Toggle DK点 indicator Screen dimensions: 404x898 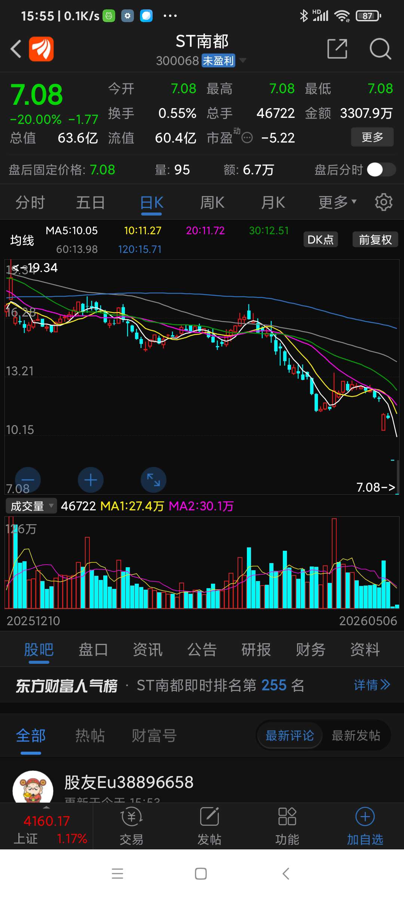[x=321, y=239]
